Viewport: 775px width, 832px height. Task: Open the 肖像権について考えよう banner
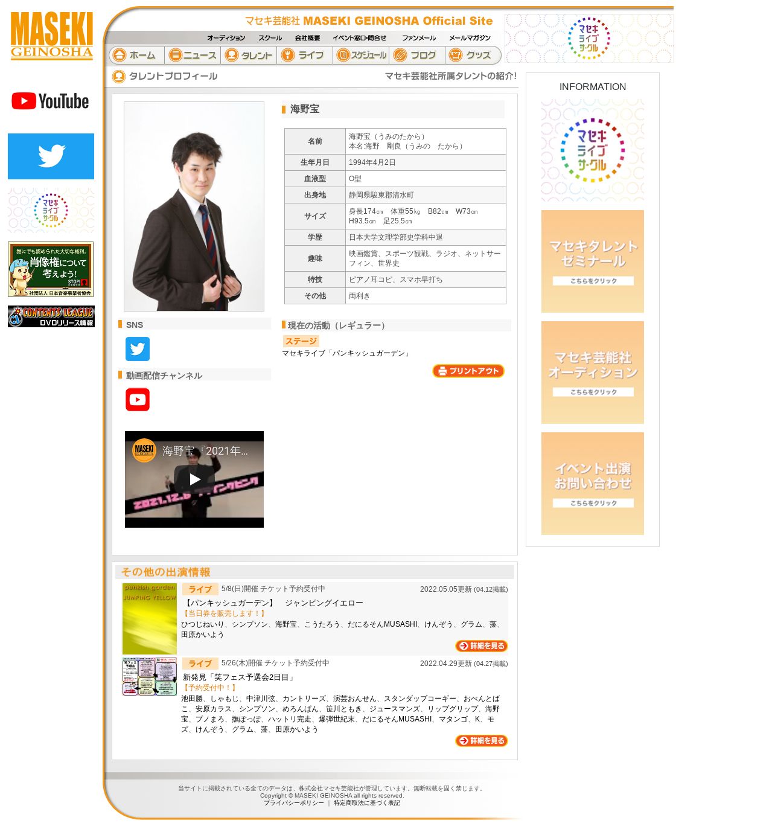(x=51, y=269)
